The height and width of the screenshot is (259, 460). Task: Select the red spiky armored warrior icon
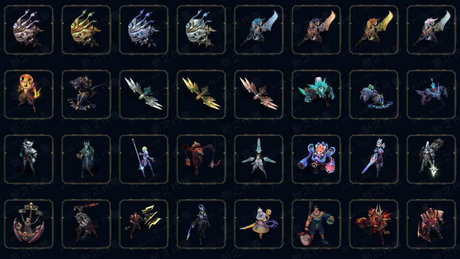pyautogui.click(x=374, y=224)
